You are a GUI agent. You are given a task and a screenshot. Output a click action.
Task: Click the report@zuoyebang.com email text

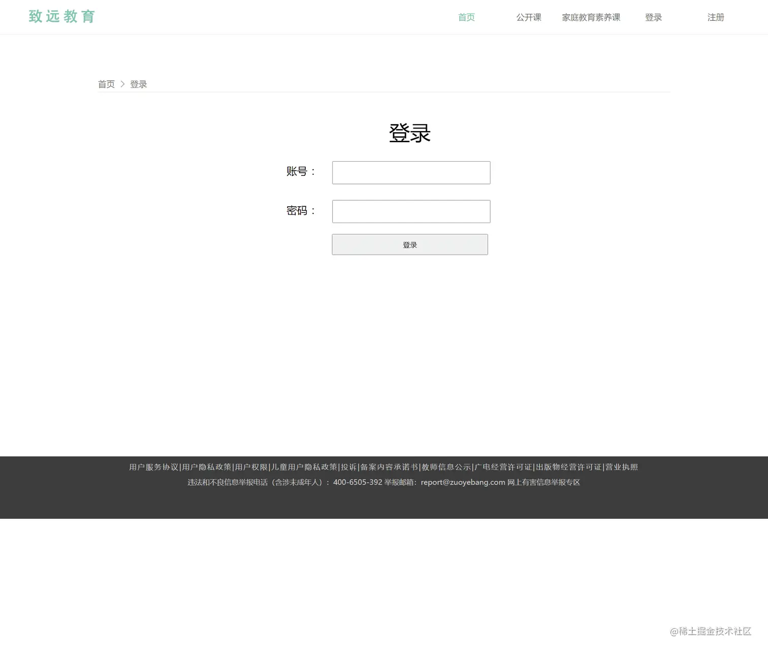(x=463, y=482)
